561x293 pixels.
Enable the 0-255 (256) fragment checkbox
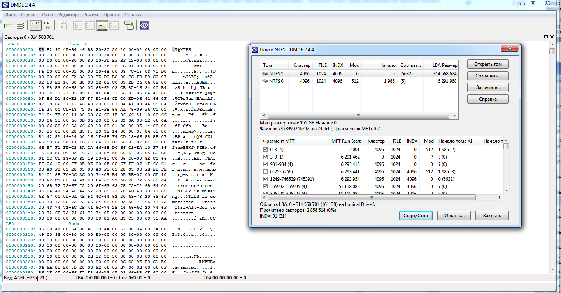pos(265,171)
